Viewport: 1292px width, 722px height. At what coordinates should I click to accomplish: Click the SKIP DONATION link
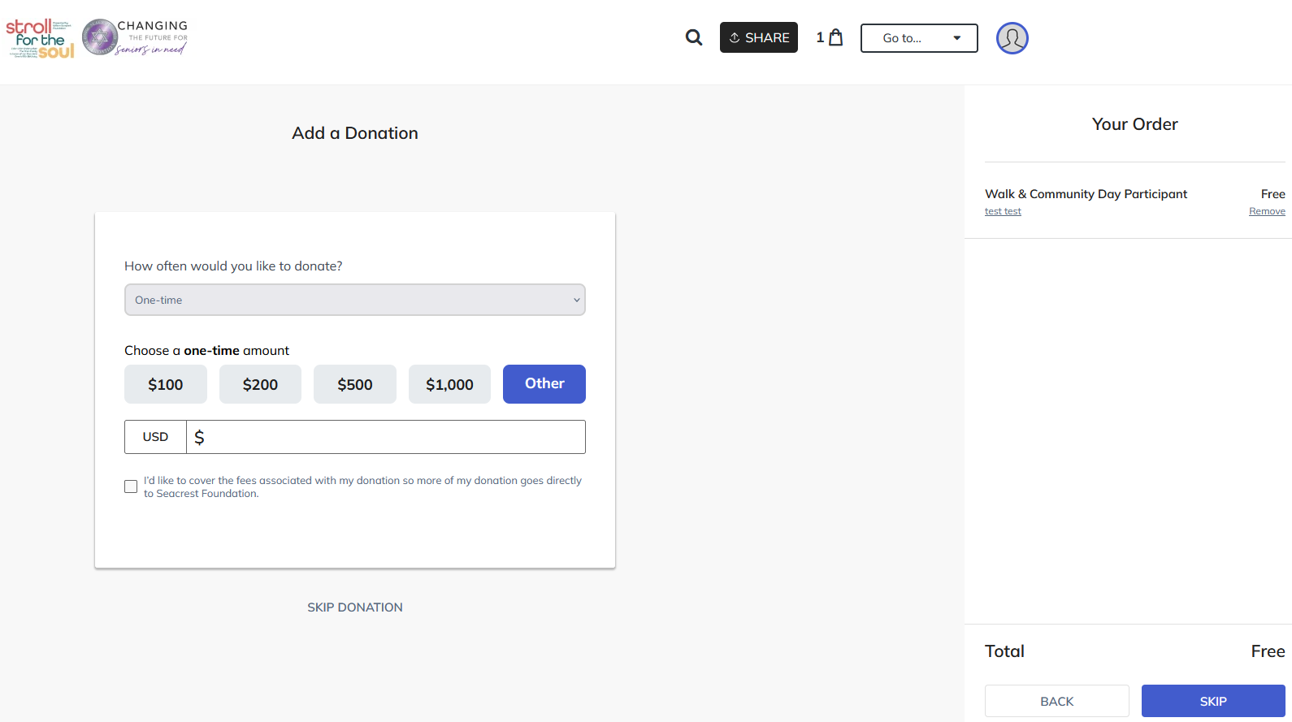coord(355,607)
